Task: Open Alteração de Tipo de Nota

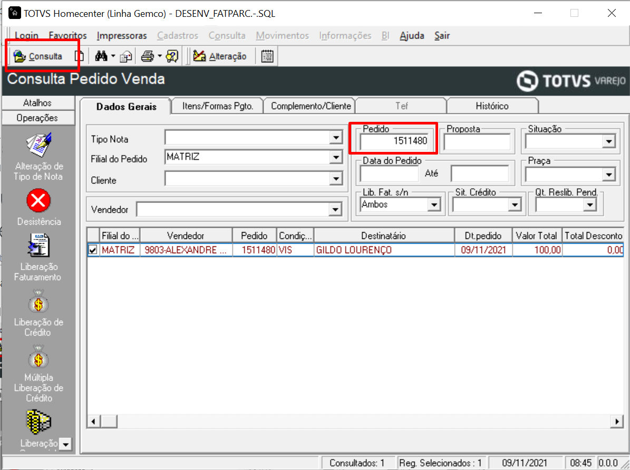Action: point(38,156)
